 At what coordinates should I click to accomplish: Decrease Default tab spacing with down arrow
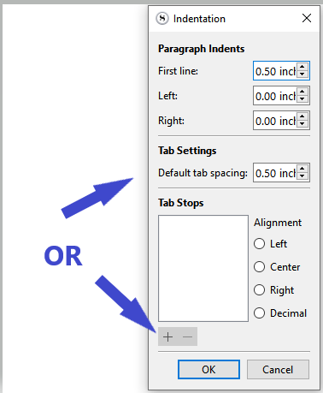pyautogui.click(x=302, y=176)
